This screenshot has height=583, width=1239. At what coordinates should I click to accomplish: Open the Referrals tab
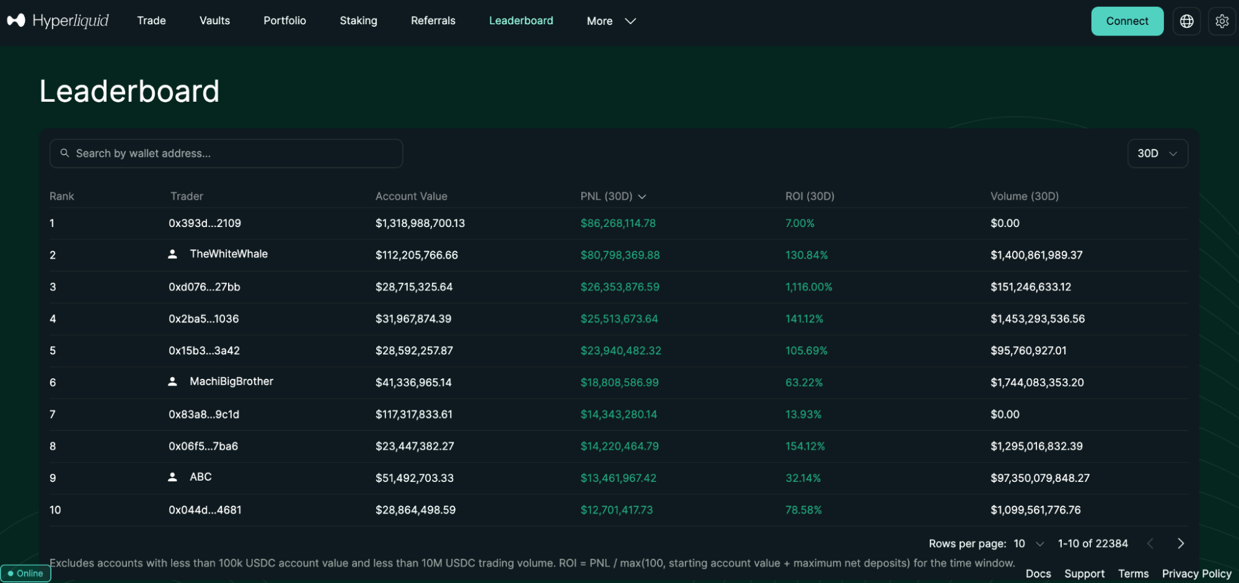(433, 20)
